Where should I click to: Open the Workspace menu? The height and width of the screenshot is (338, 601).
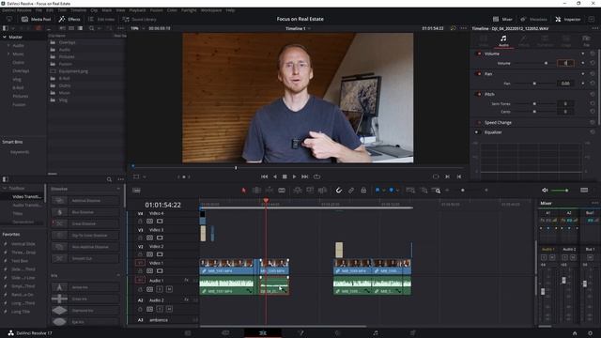211,10
